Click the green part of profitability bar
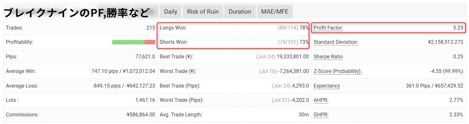Viewport: 469px width, 124px height. (x=128, y=42)
